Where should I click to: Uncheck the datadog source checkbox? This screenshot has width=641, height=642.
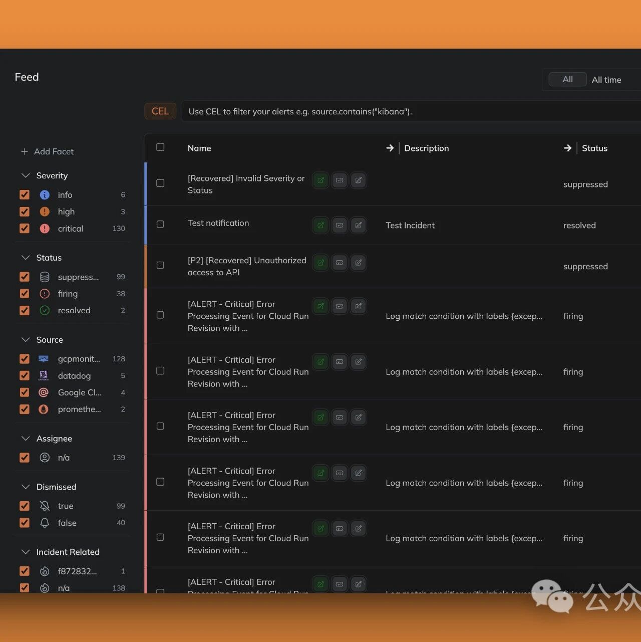24,376
